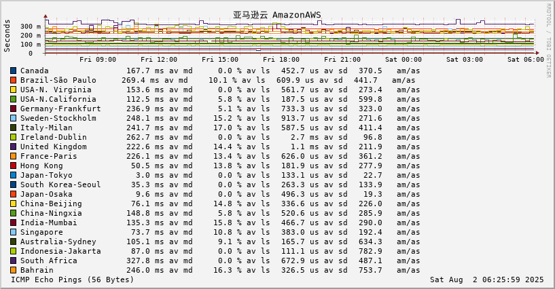Click the Sweden-Stockholm light blue swatch
The height and width of the screenshot is (289, 555).
click(x=13, y=118)
